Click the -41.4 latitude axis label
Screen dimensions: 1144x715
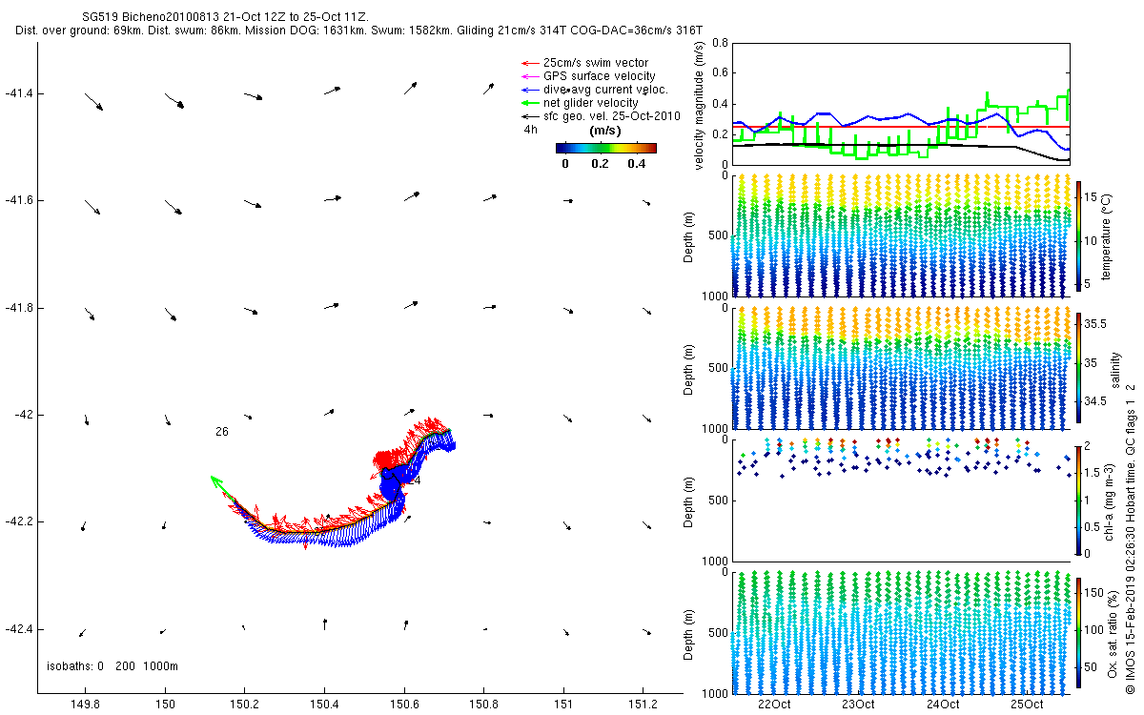click(x=19, y=93)
